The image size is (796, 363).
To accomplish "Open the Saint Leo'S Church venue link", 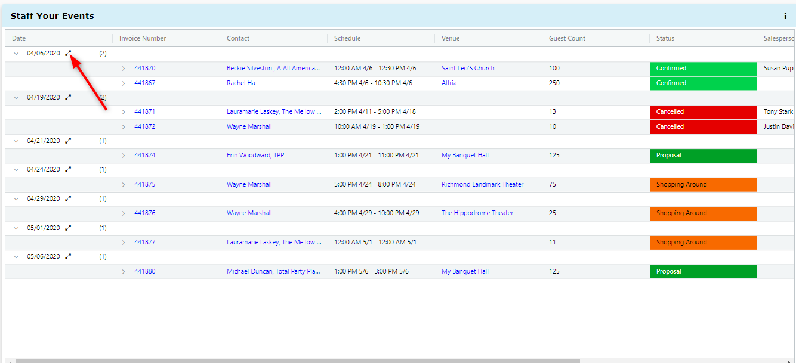I will point(468,68).
